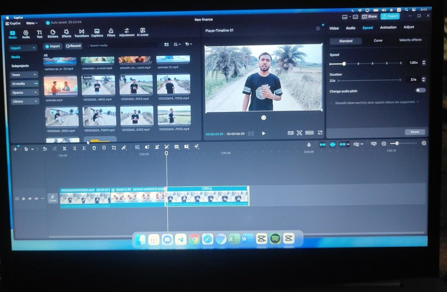
Task: Switch to the Audio properties tab
Action: (x=351, y=28)
